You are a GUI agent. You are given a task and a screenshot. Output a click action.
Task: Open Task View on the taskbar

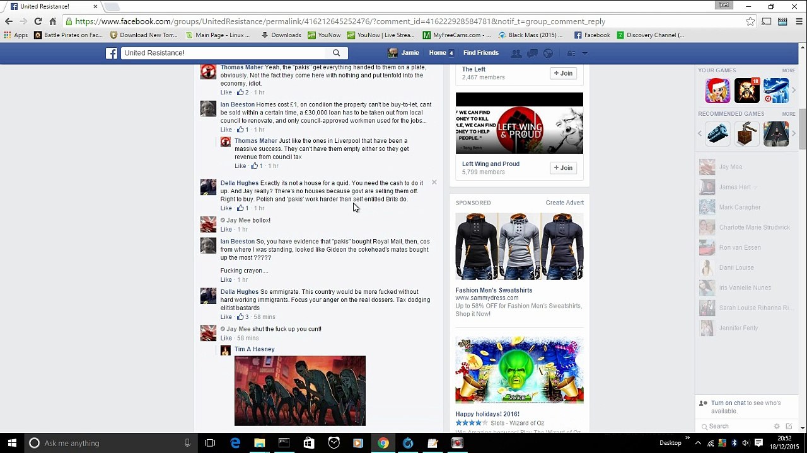(x=210, y=443)
